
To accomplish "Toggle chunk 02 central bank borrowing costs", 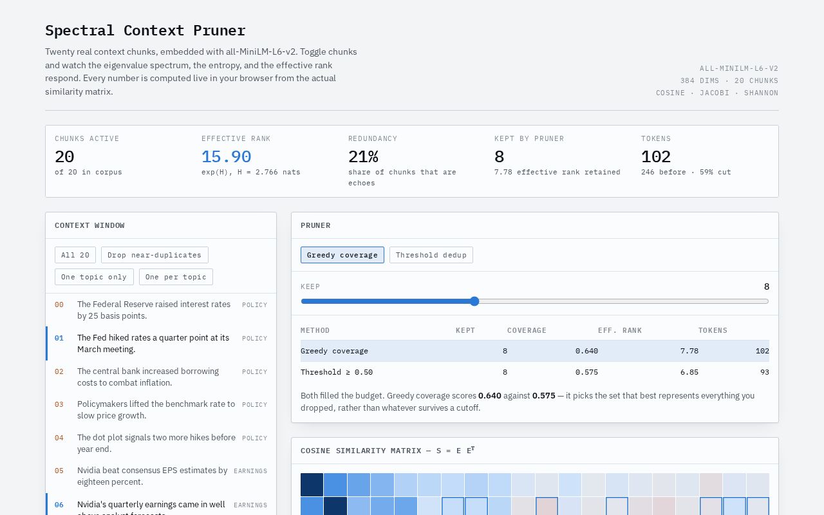I will [161, 377].
